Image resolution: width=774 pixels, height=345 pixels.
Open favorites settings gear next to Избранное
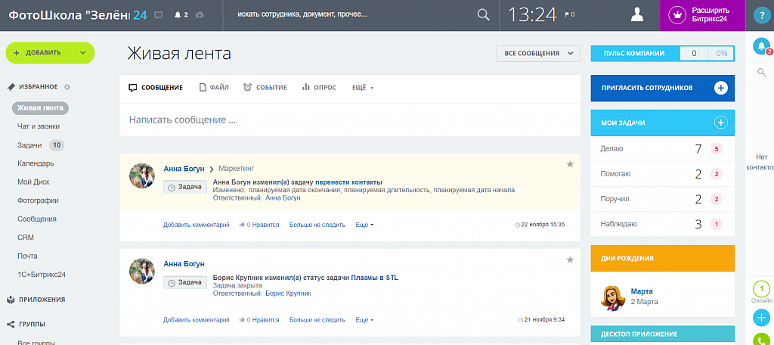[x=67, y=87]
